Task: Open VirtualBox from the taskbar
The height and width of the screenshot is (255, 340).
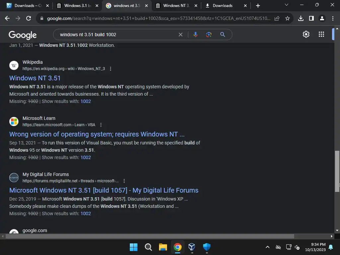Action: coord(192,247)
